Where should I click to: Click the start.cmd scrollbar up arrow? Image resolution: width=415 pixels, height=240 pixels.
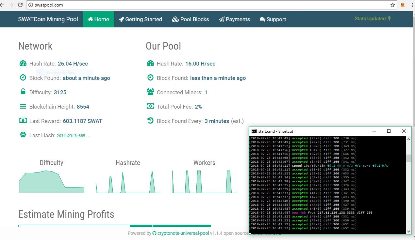click(x=408, y=139)
